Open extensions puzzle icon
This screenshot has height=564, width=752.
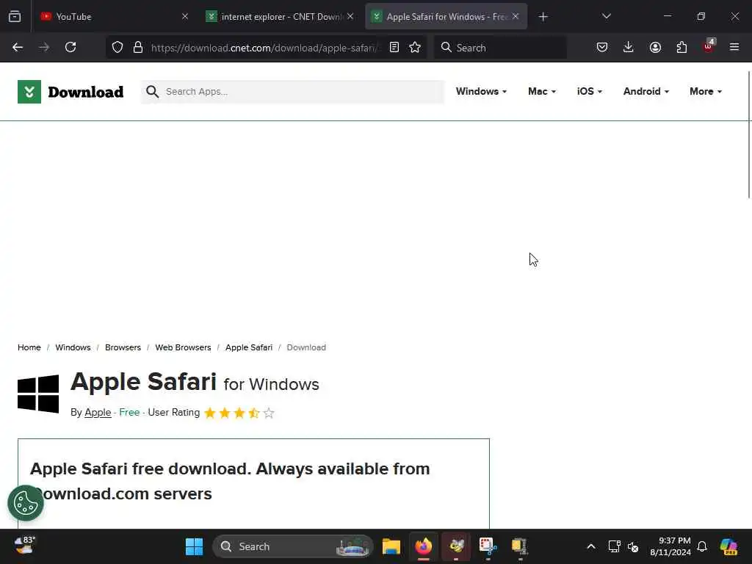[x=681, y=48]
